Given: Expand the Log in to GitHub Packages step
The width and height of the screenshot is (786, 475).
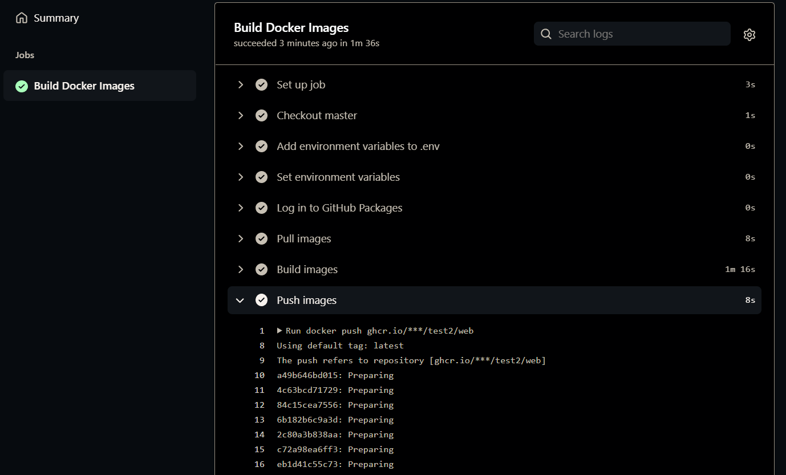Looking at the screenshot, I should pos(241,208).
